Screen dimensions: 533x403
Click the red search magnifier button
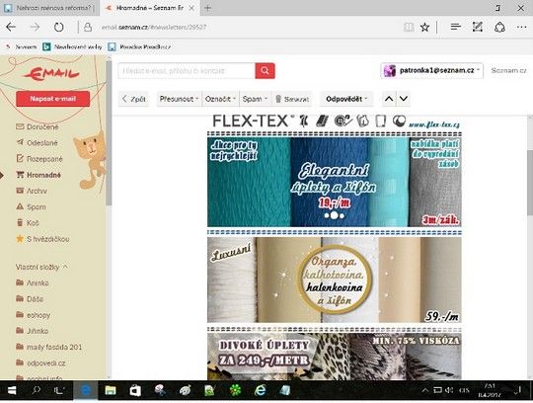coord(265,71)
